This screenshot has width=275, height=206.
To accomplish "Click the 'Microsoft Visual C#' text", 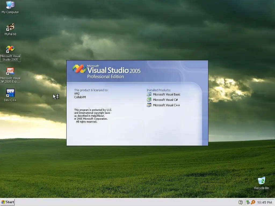I will (x=165, y=100).
